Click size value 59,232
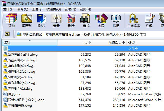Screen dimensions: 164x111 pos(86,55)
